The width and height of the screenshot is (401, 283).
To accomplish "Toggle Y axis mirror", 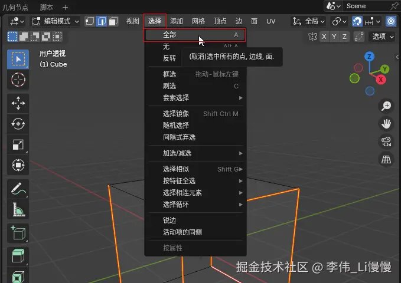I will pyautogui.click(x=334, y=37).
